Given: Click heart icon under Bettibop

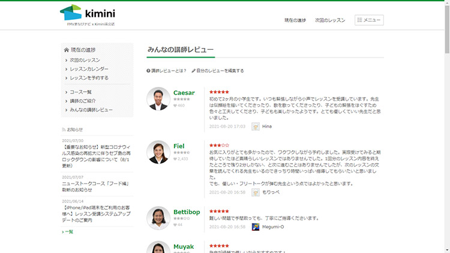Looking at the screenshot, I should [x=175, y=225].
